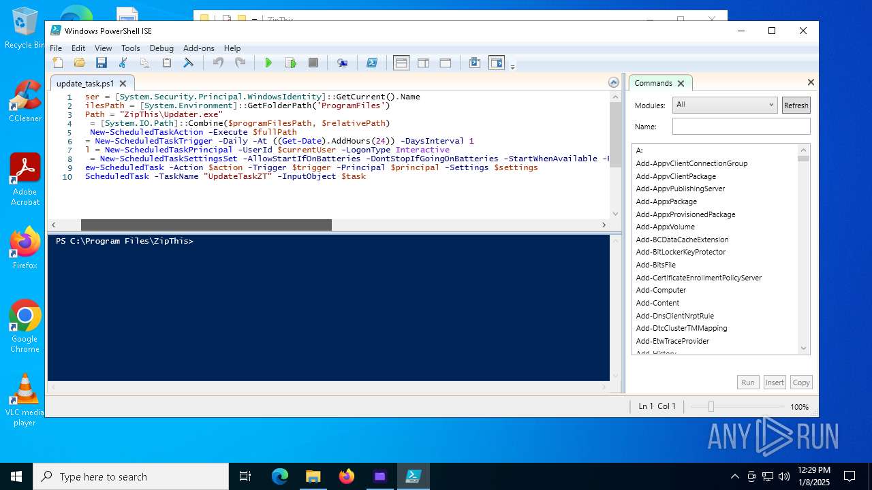Open a script file via folder icon
Screen dimensions: 872x490
click(80, 63)
